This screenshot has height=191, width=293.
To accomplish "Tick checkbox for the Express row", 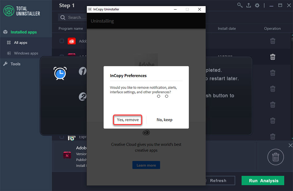I will click(x=62, y=137).
